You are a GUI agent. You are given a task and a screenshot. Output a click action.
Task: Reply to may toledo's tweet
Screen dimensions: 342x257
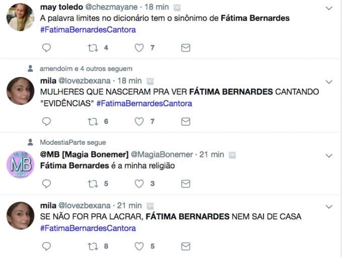(46, 48)
